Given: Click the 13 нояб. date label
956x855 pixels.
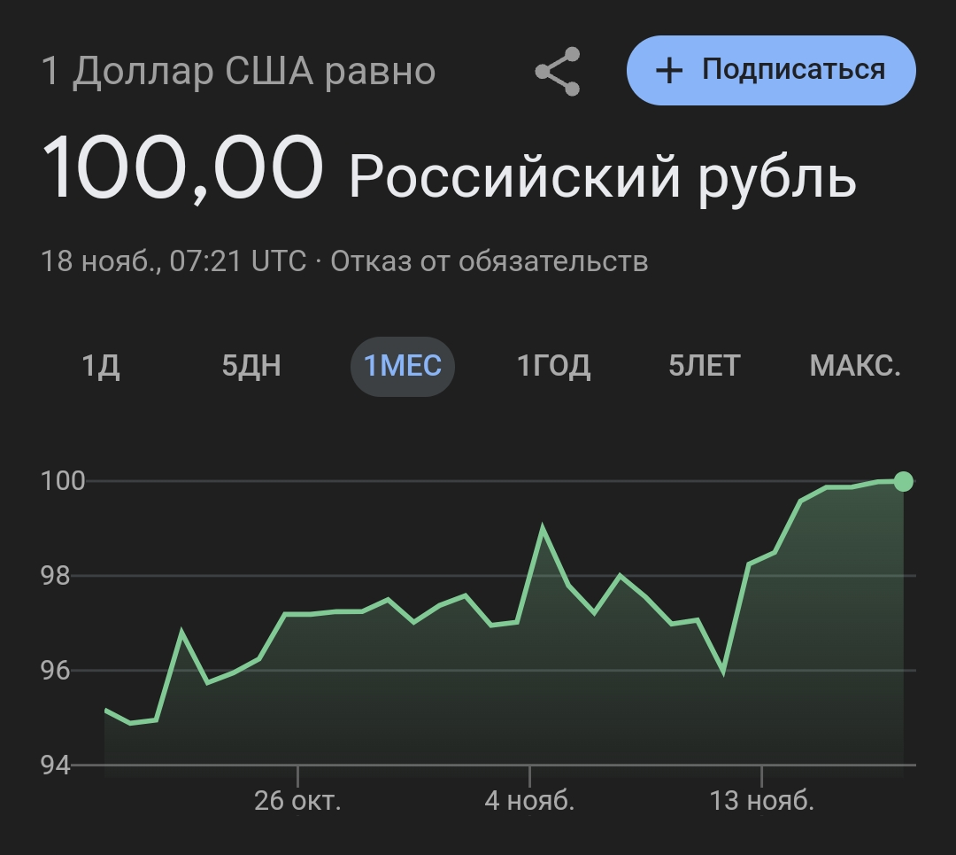Looking at the screenshot, I should tap(761, 802).
